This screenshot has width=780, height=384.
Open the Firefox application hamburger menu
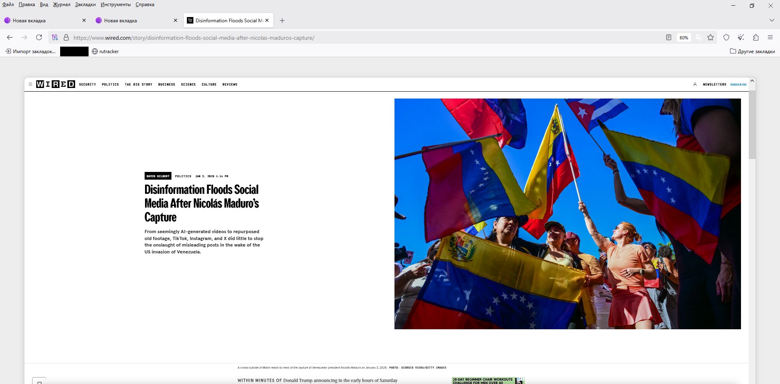point(770,38)
